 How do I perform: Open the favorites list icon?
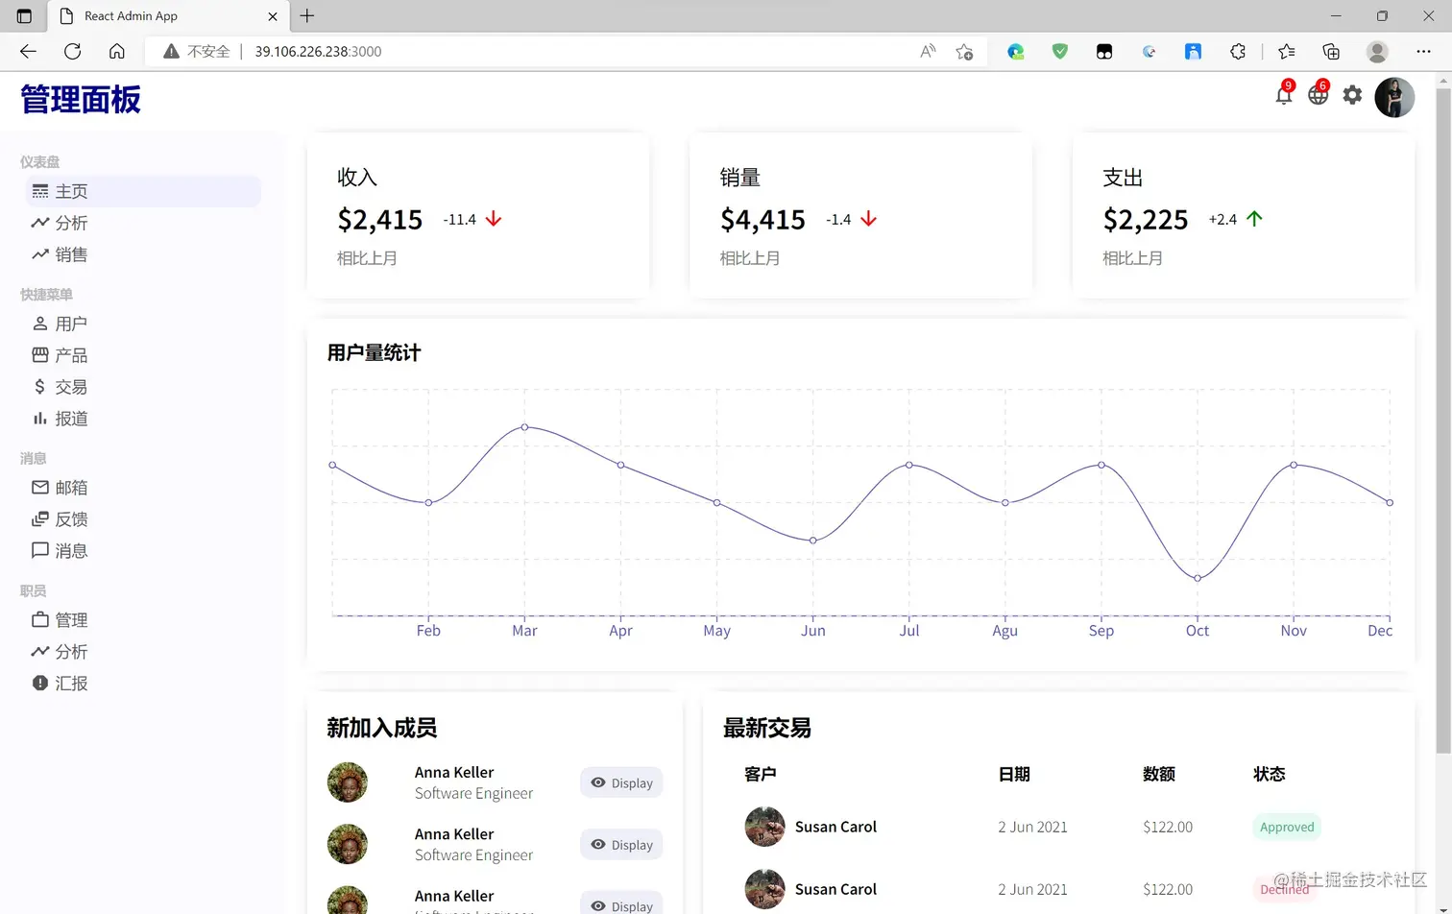1286,51
